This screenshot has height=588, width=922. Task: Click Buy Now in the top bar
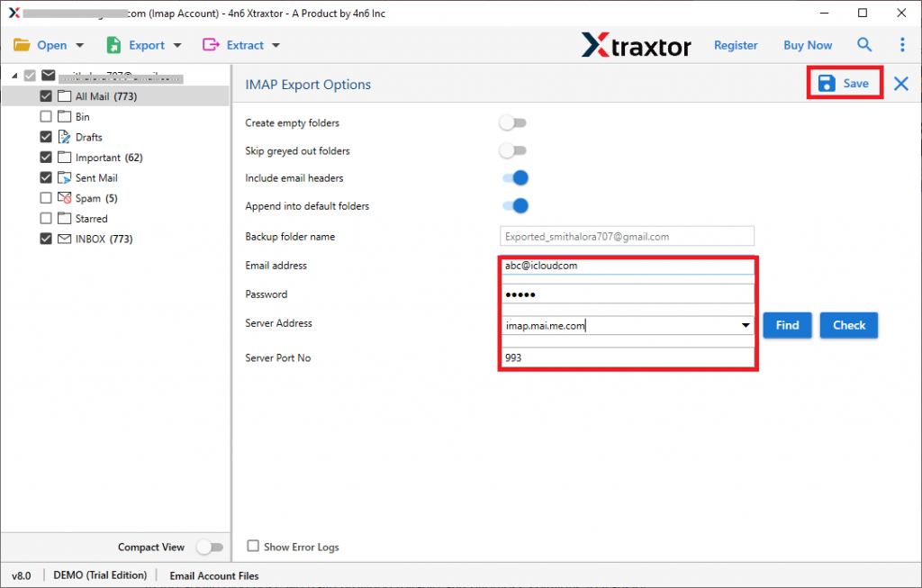click(x=807, y=44)
